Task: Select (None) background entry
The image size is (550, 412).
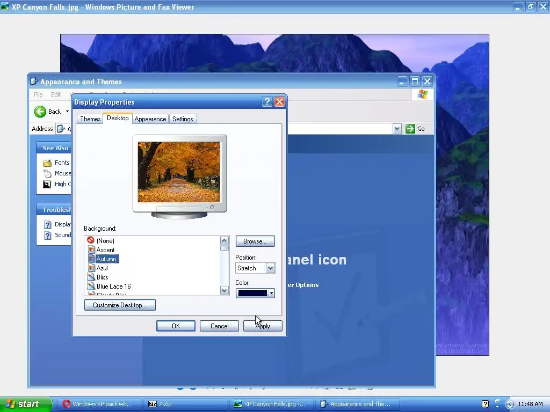Action: 105,241
